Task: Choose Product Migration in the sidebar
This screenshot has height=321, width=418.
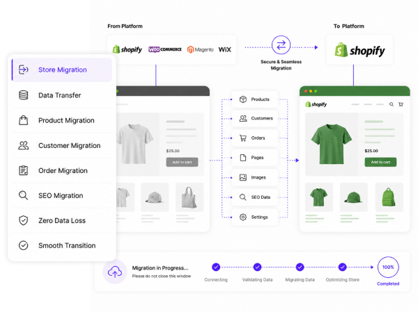Action: click(62, 120)
